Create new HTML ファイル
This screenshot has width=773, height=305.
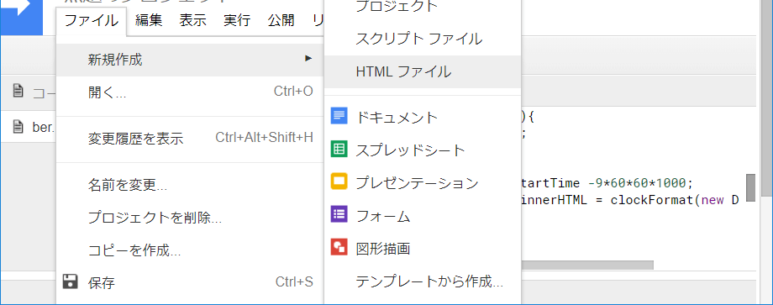pos(423,71)
